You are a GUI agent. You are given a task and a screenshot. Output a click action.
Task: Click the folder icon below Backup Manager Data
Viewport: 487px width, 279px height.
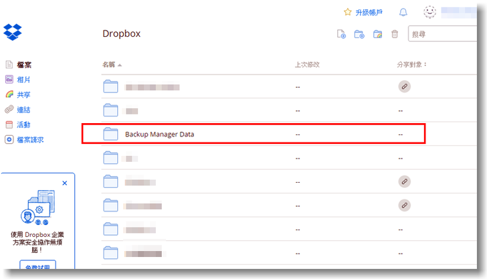pyautogui.click(x=110, y=157)
